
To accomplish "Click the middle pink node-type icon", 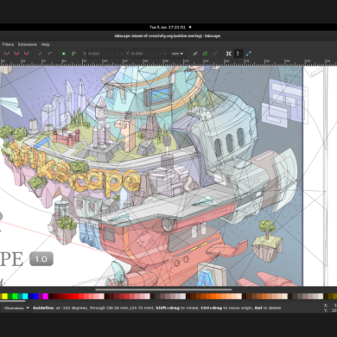I will (16, 54).
